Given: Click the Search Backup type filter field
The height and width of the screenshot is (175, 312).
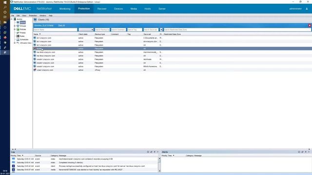Looking at the screenshot, I should (102, 30).
